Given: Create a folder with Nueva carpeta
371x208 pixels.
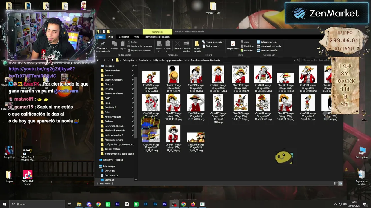Looking at the screenshot, I should click(x=197, y=46).
